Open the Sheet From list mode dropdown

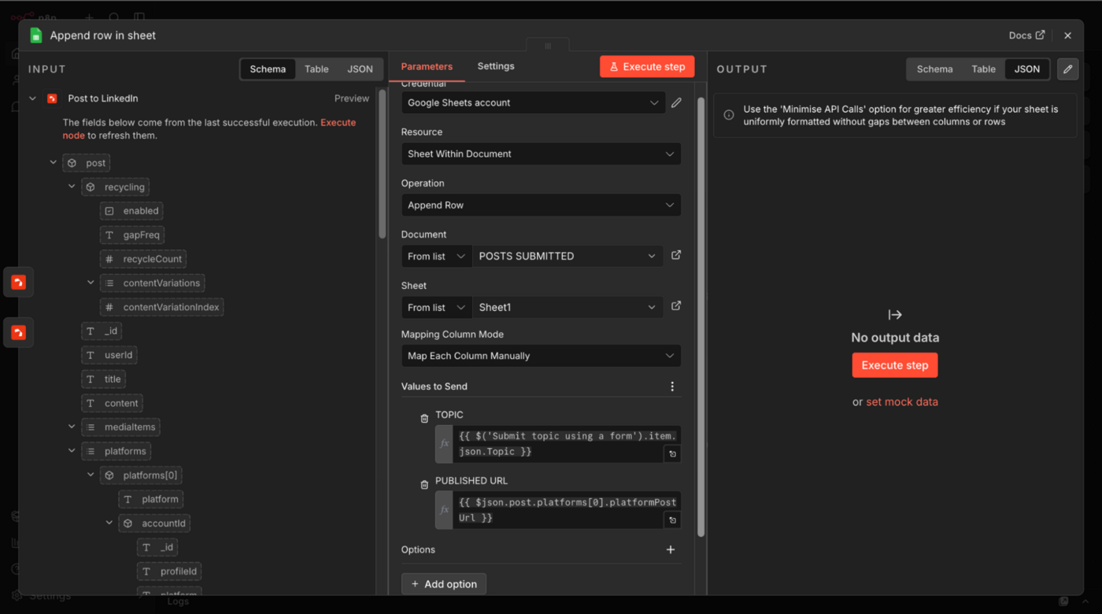coord(436,308)
